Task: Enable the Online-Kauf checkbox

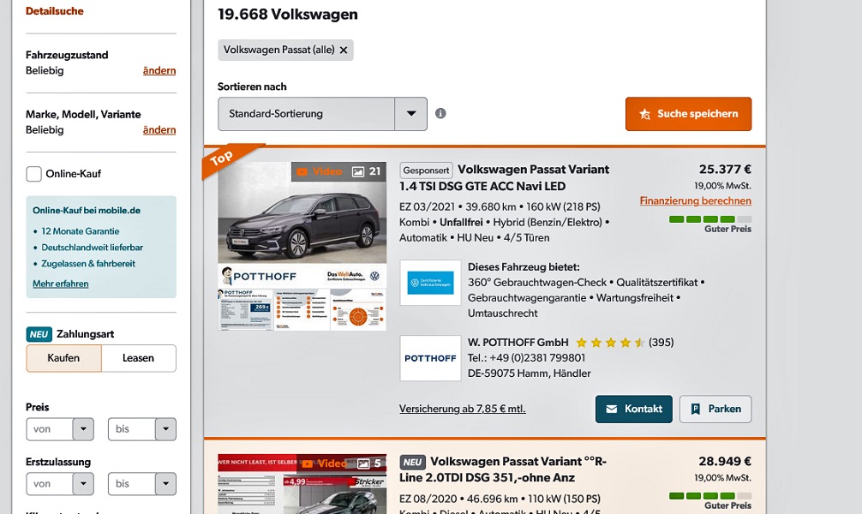Action: point(33,174)
